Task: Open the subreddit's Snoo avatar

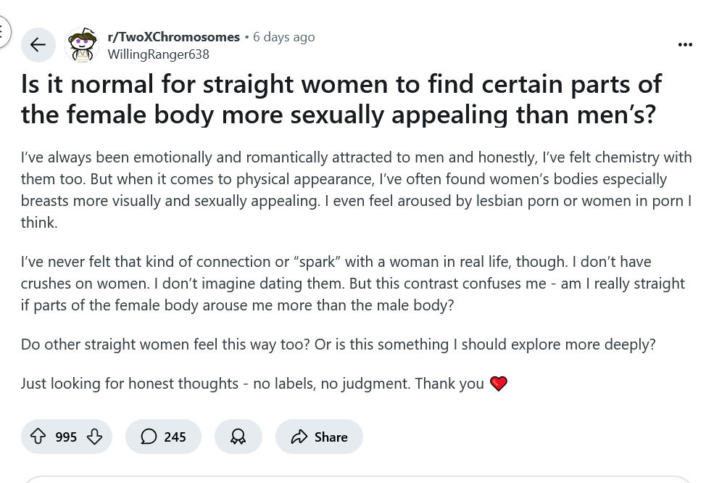Action: tap(82, 45)
